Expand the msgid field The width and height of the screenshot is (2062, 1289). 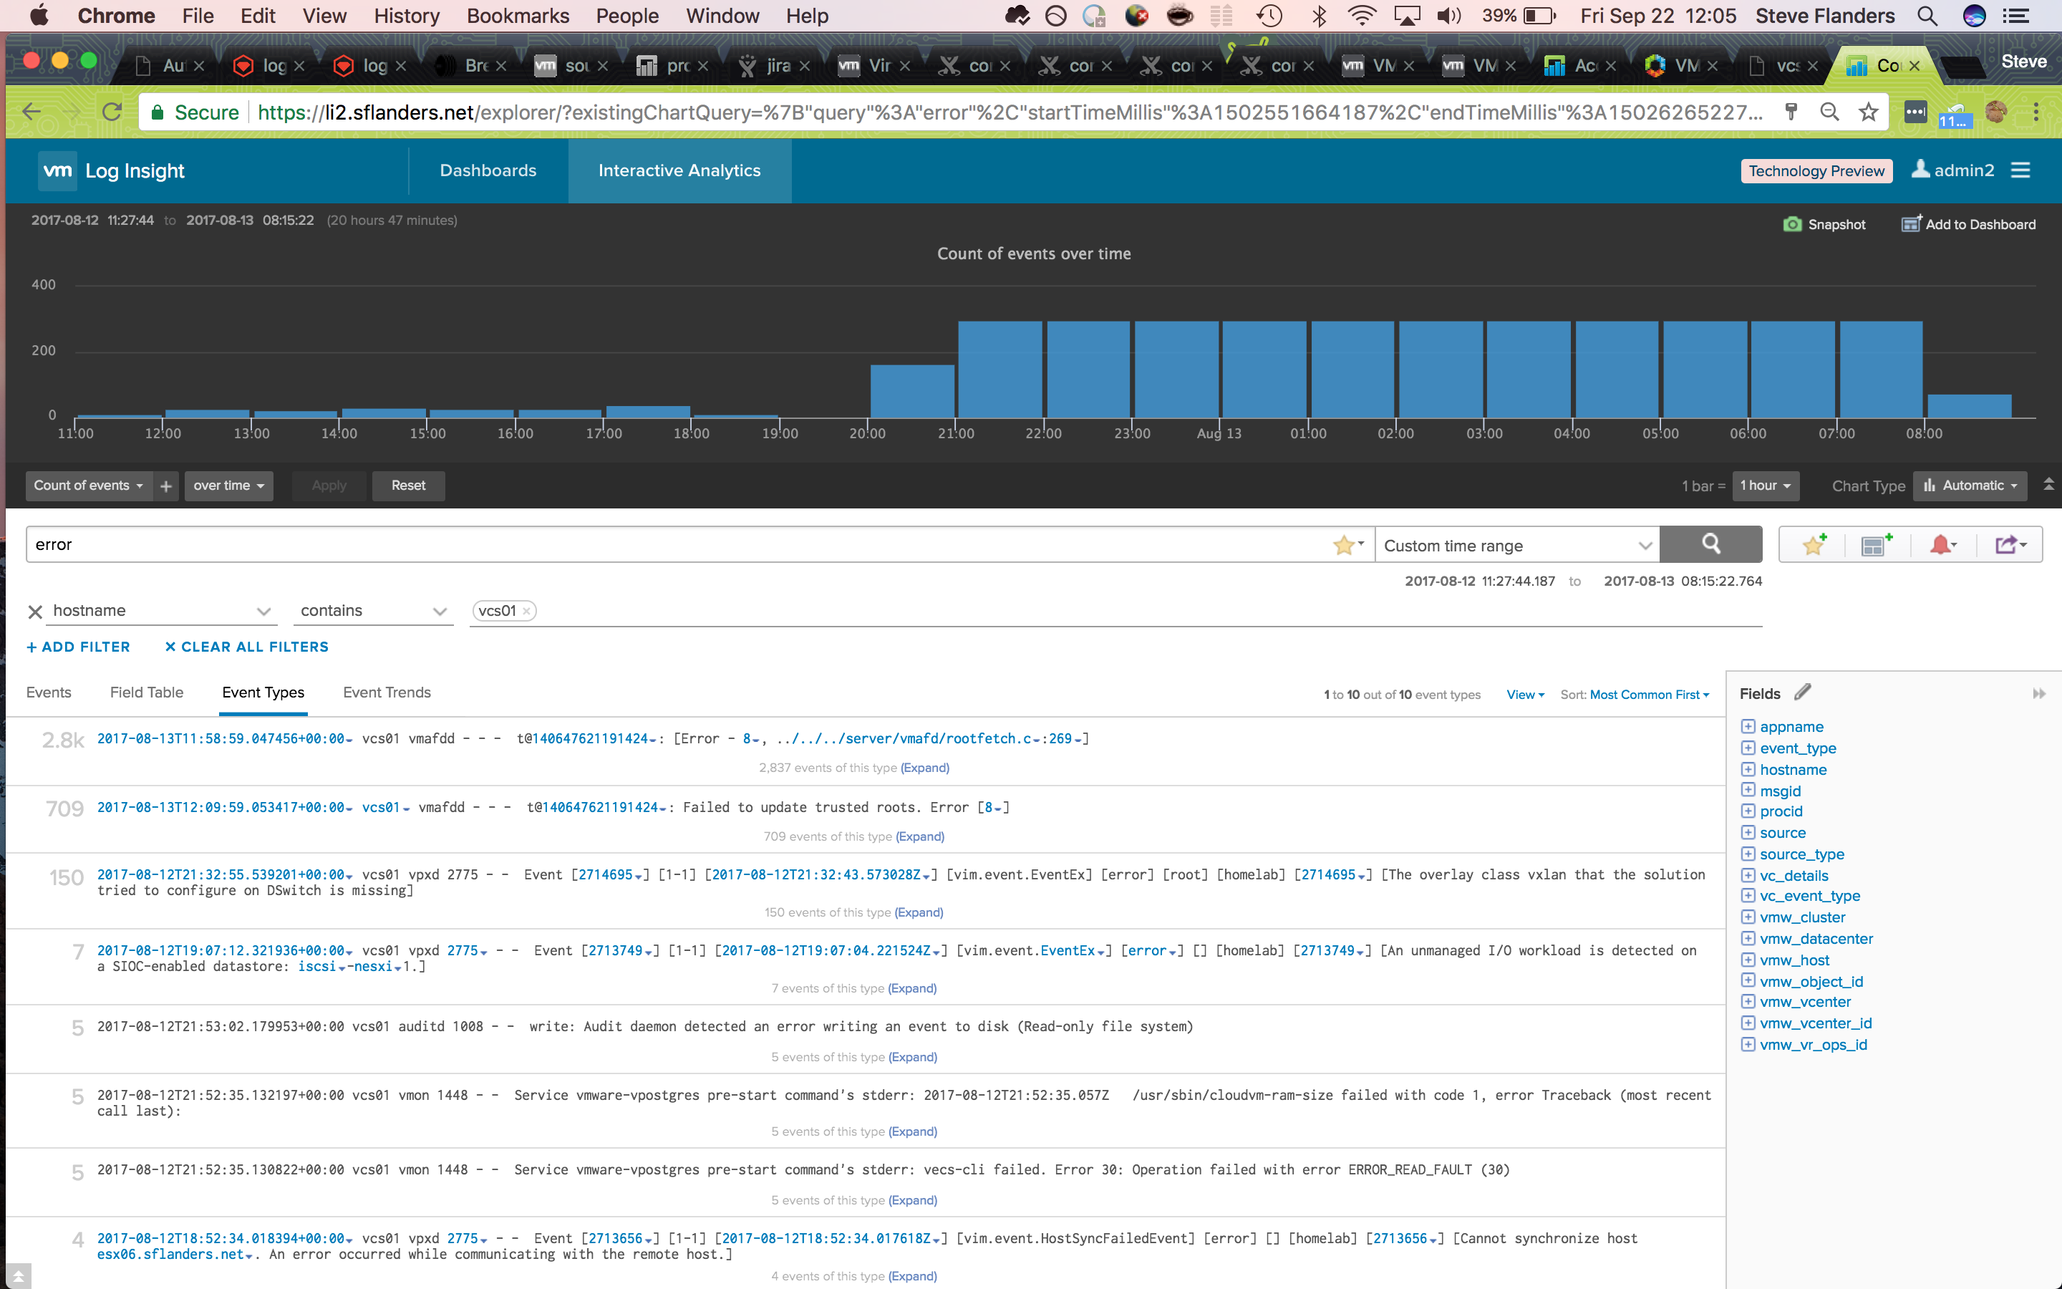coord(1748,791)
